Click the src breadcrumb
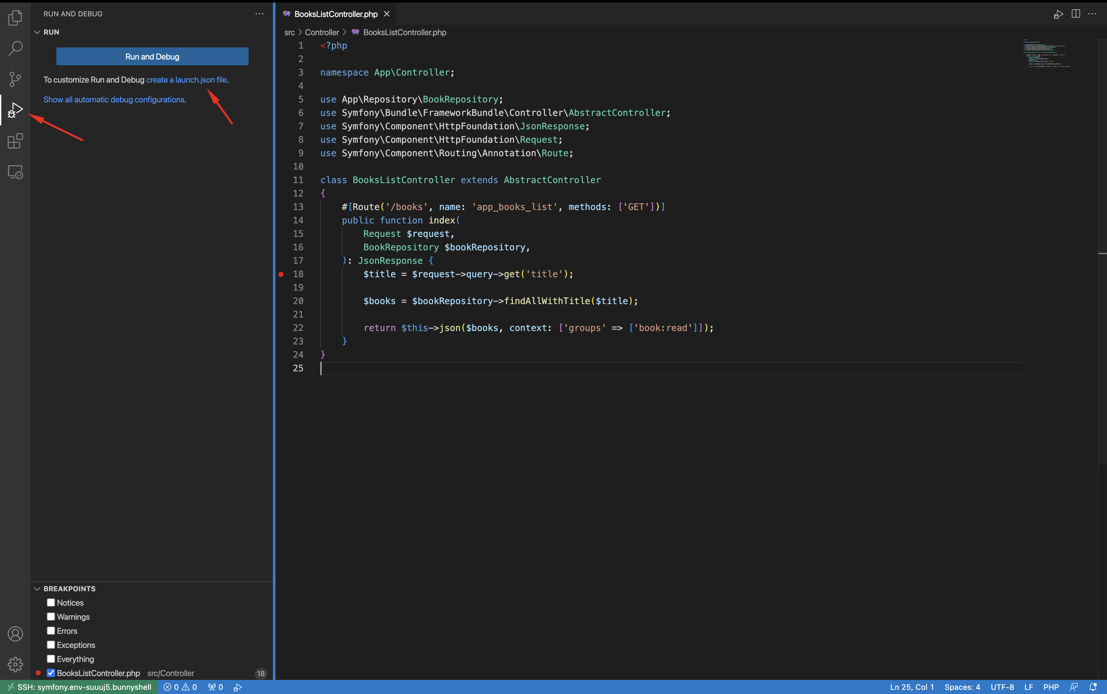Viewport: 1107px width, 694px height. point(289,33)
